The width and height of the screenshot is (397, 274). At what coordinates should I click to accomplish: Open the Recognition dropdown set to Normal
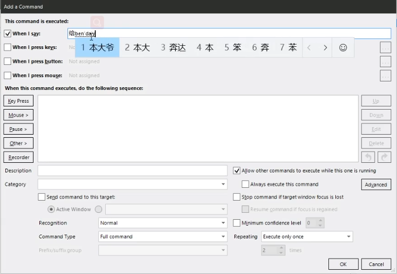(x=223, y=223)
